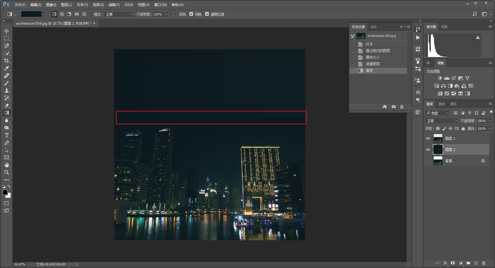
Task: Switch to the 通道 tab
Action: point(441,104)
